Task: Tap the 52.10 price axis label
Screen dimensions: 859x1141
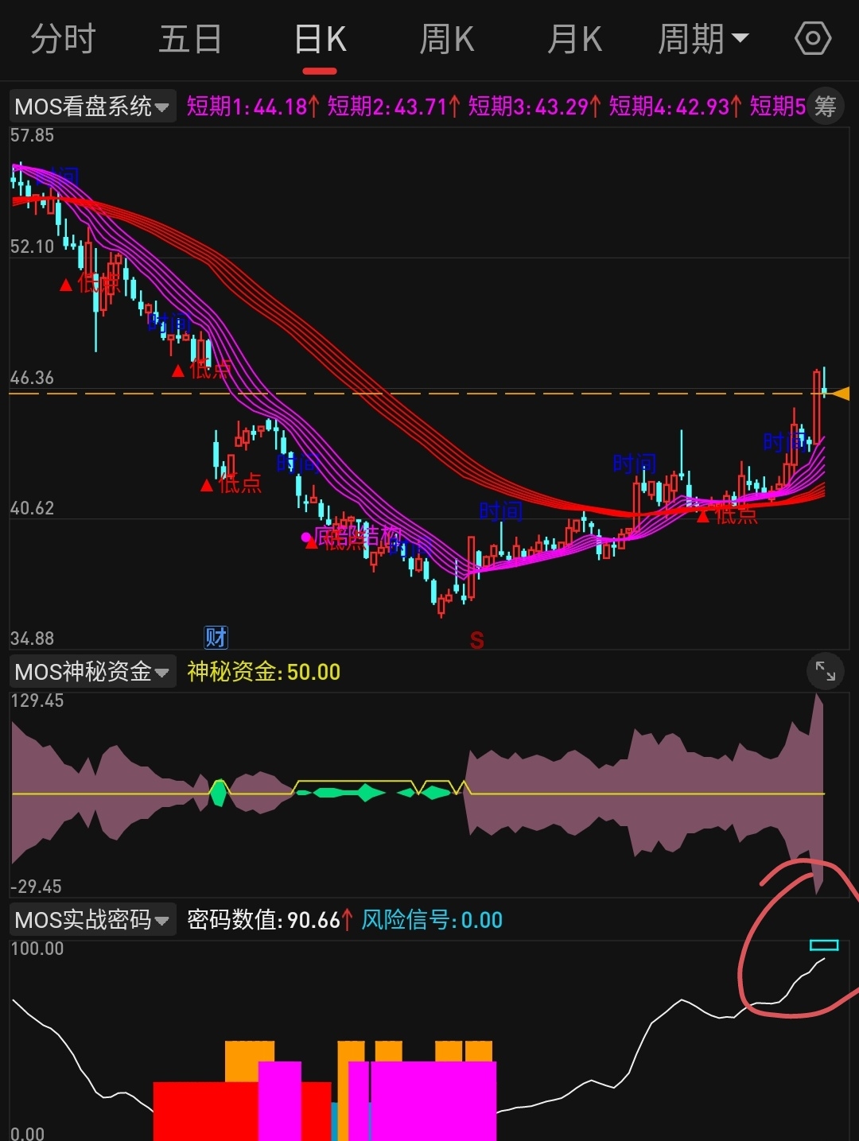Action: (x=33, y=246)
